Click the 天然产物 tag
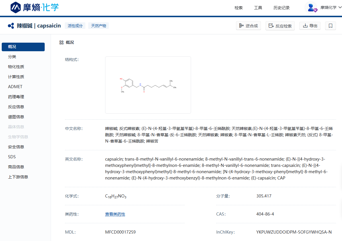The height and width of the screenshot is (241, 342). [99, 26]
